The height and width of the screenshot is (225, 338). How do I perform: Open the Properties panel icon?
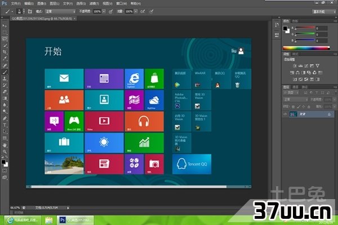pos(277,34)
